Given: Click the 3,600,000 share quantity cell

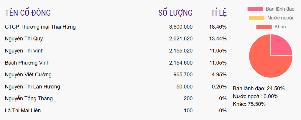Looking at the screenshot, I should [x=181, y=27].
